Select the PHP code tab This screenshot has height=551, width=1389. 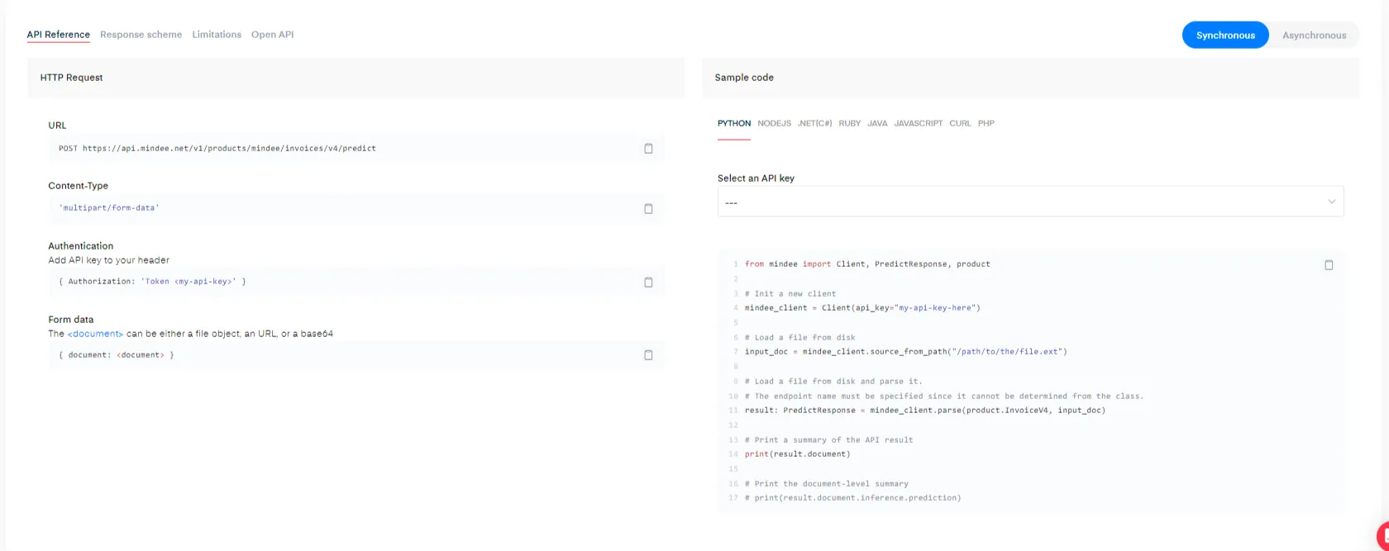tap(986, 124)
